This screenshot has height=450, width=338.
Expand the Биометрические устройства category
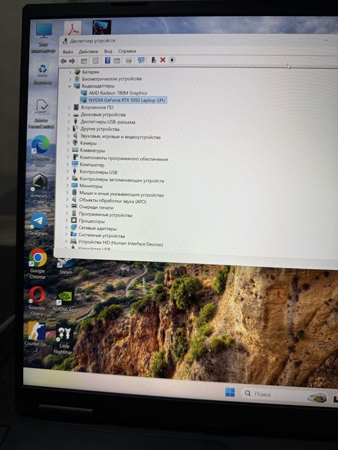coord(70,79)
